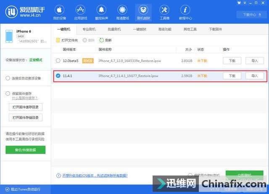Click the 未下载 status of 12.0beta5

click(x=202, y=61)
